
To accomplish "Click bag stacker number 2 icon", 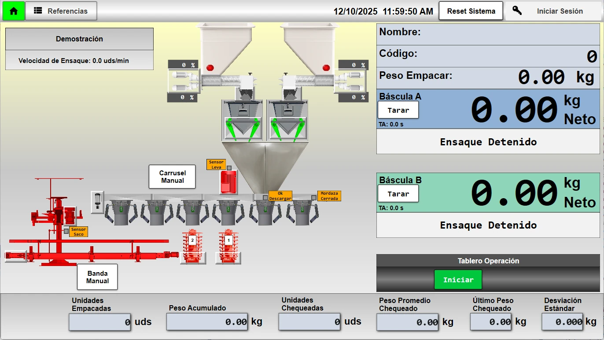I will coord(192,247).
